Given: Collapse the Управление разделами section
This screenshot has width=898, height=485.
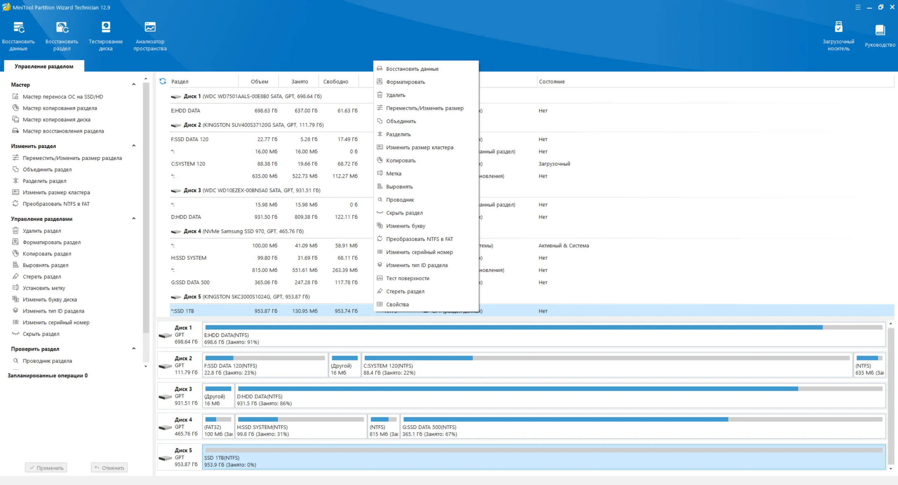Looking at the screenshot, I should point(134,219).
